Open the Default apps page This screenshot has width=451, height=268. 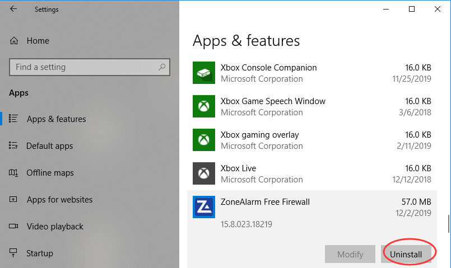coord(49,146)
